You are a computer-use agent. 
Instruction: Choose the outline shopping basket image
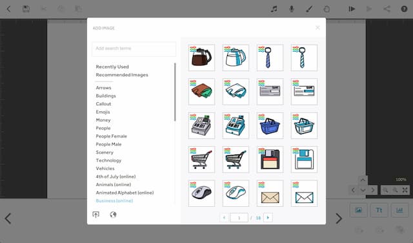pos(304,125)
